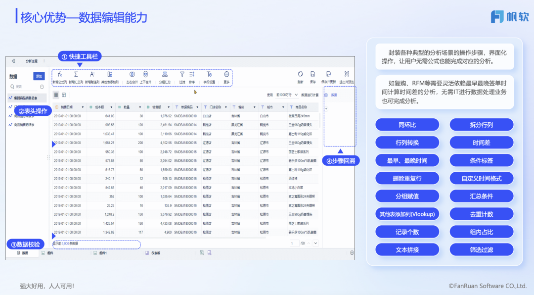Viewport: 534px width, 295px height.
Task: Click the add-dashboard icon in the bottom bar
Action: [210, 253]
